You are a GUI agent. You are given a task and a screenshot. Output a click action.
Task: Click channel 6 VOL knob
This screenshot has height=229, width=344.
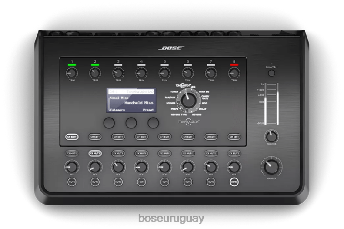pyautogui.click(x=188, y=167)
